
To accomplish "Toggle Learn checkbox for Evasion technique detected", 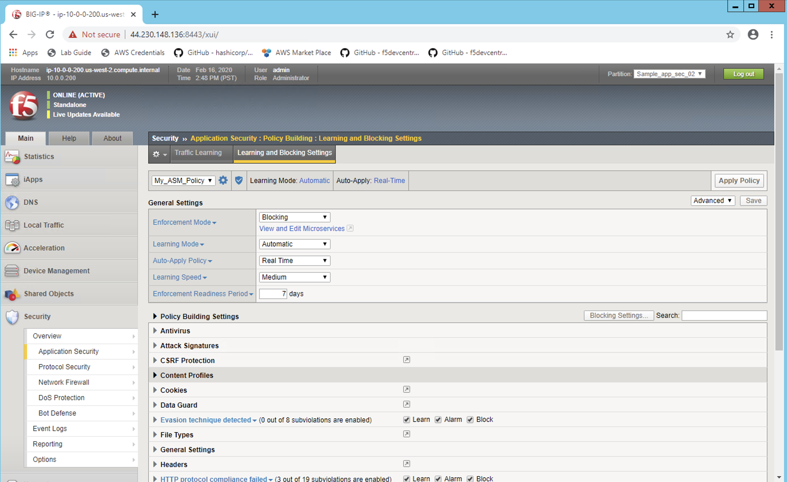I will (406, 420).
